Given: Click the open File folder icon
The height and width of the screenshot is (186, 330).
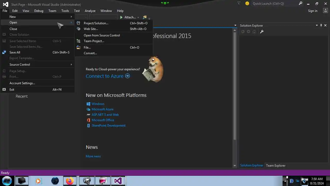Looking at the screenshot, I should click(78, 47).
